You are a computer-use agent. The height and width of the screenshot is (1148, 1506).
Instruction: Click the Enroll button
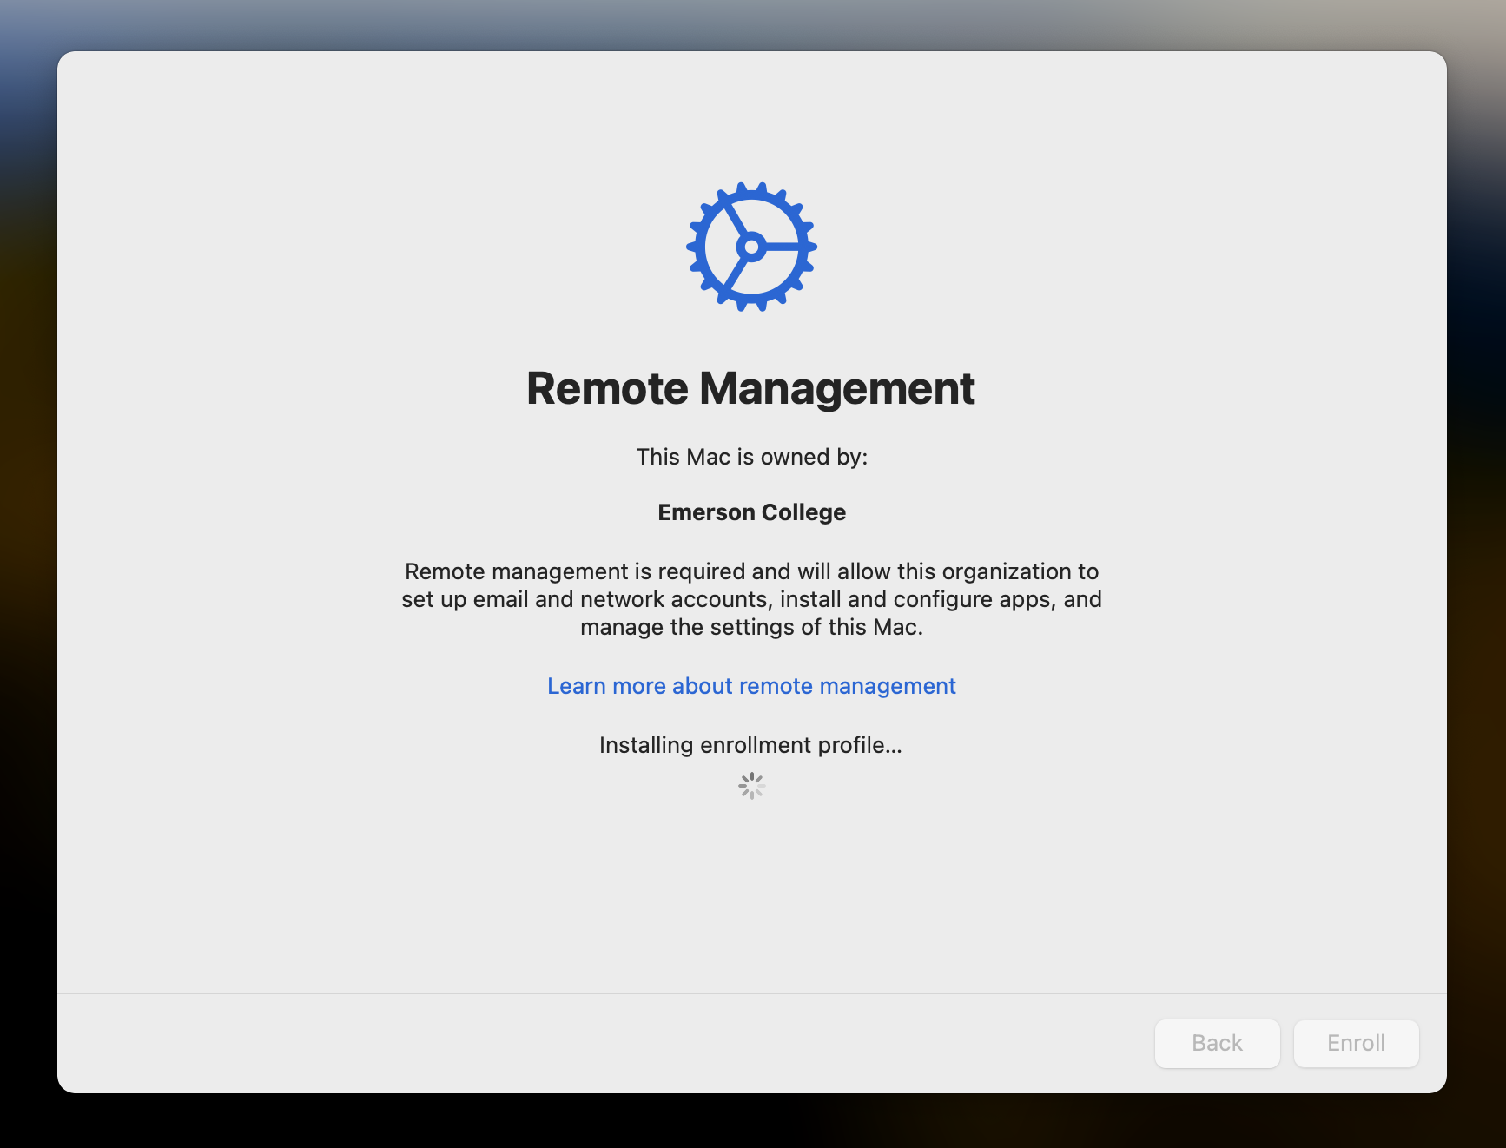pyautogui.click(x=1356, y=1043)
